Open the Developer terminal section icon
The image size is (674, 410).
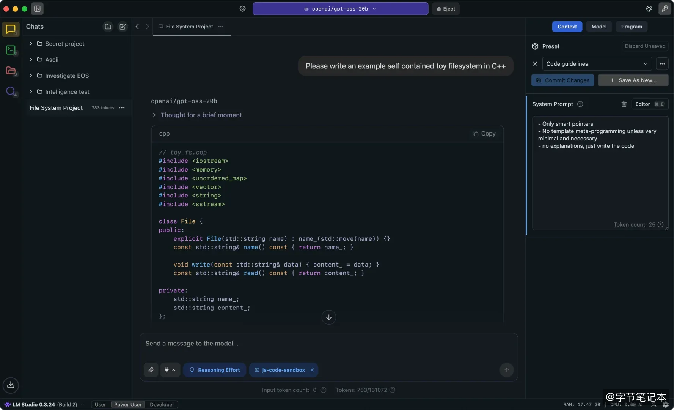point(11,50)
